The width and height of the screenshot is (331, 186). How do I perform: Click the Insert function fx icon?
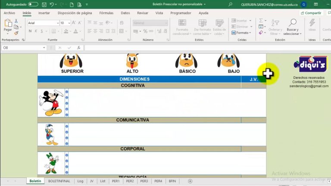coord(78,48)
